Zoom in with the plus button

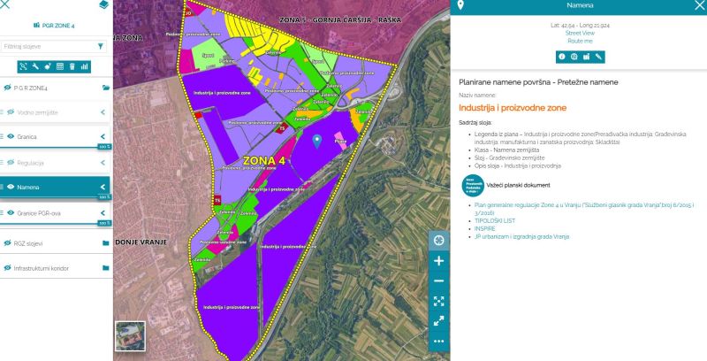(x=439, y=261)
